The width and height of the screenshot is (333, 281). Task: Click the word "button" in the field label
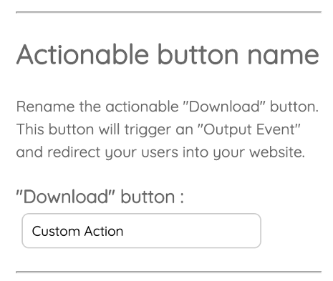(148, 197)
